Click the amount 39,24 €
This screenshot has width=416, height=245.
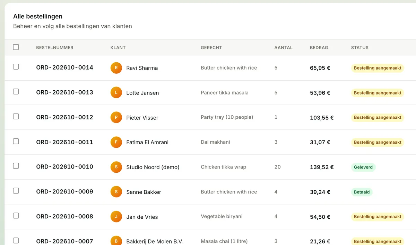coord(320,192)
